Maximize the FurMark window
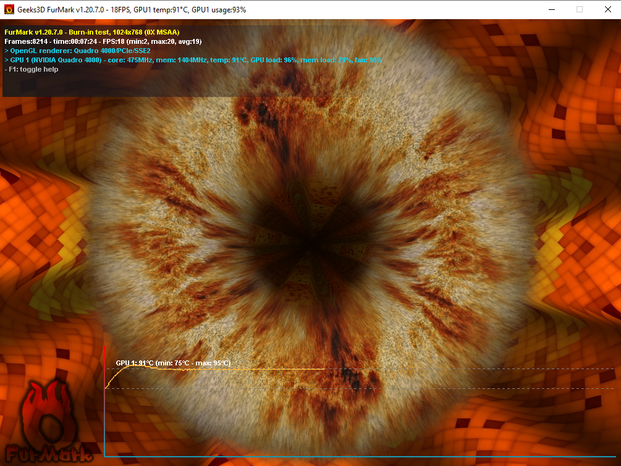 coord(580,9)
